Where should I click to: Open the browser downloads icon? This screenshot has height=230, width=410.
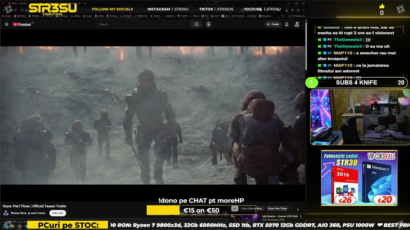(x=286, y=10)
